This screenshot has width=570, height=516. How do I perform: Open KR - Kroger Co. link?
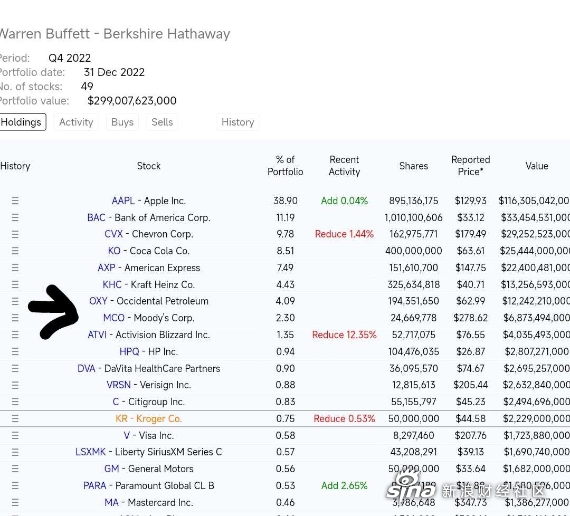(x=149, y=418)
